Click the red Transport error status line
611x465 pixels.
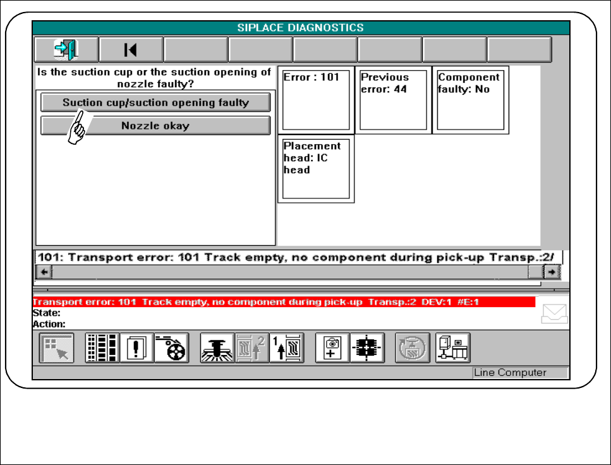point(284,302)
